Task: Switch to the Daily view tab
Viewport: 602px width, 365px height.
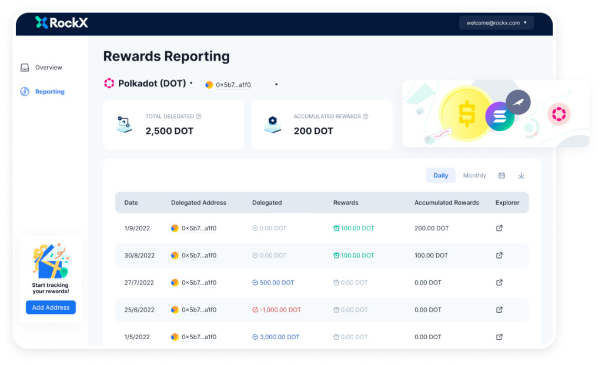Action: click(441, 175)
